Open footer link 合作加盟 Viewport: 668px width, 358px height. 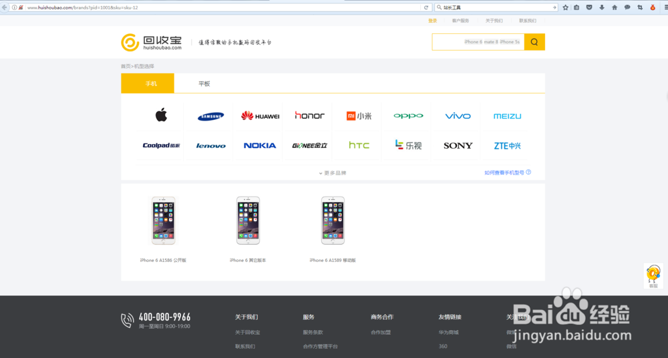pos(381,333)
